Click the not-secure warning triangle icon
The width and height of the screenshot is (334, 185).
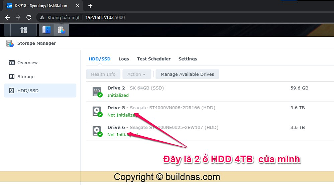point(42,17)
